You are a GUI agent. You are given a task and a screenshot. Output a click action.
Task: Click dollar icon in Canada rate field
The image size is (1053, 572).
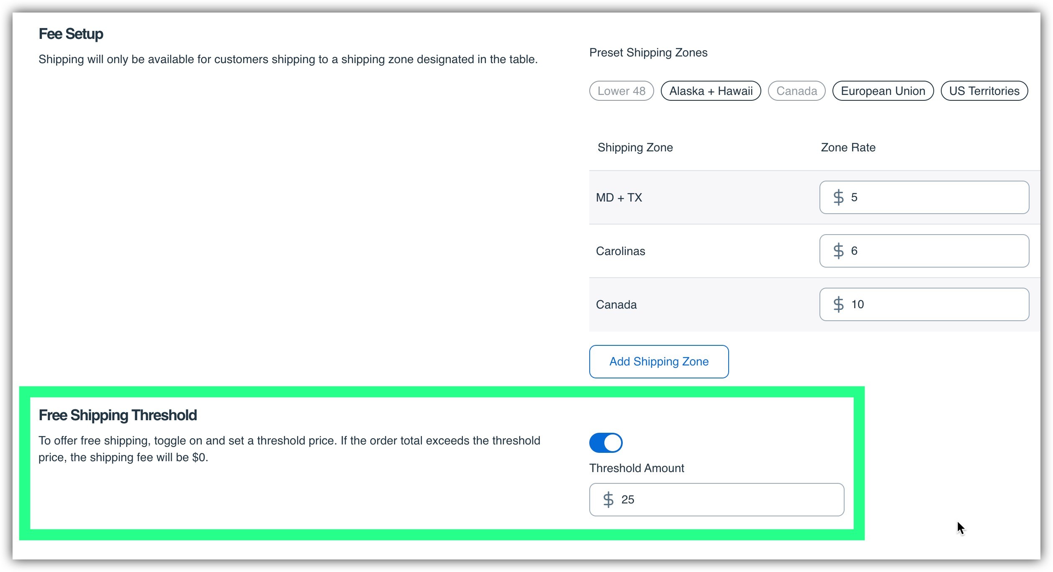coord(838,304)
